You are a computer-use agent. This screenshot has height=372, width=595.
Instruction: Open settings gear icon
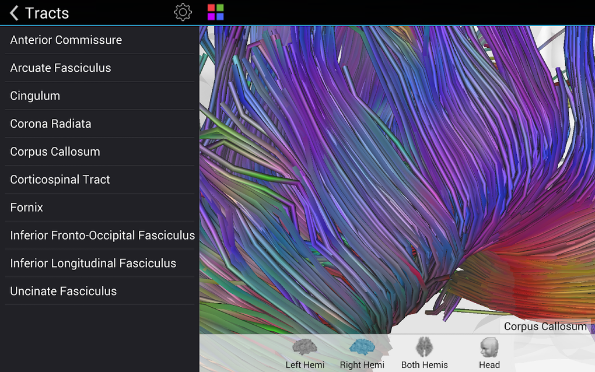click(183, 12)
